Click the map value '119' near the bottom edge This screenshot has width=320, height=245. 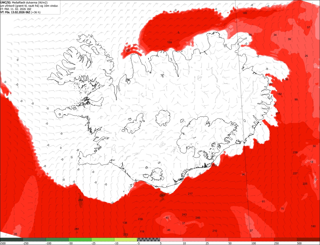click(x=142, y=231)
